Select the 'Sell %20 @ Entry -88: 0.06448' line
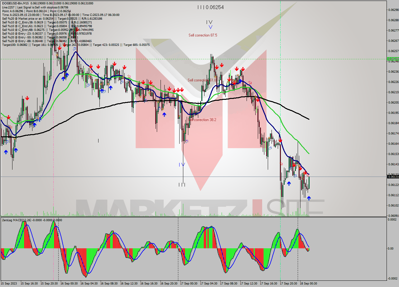The height and width of the screenshot is (287, 399). (47, 41)
